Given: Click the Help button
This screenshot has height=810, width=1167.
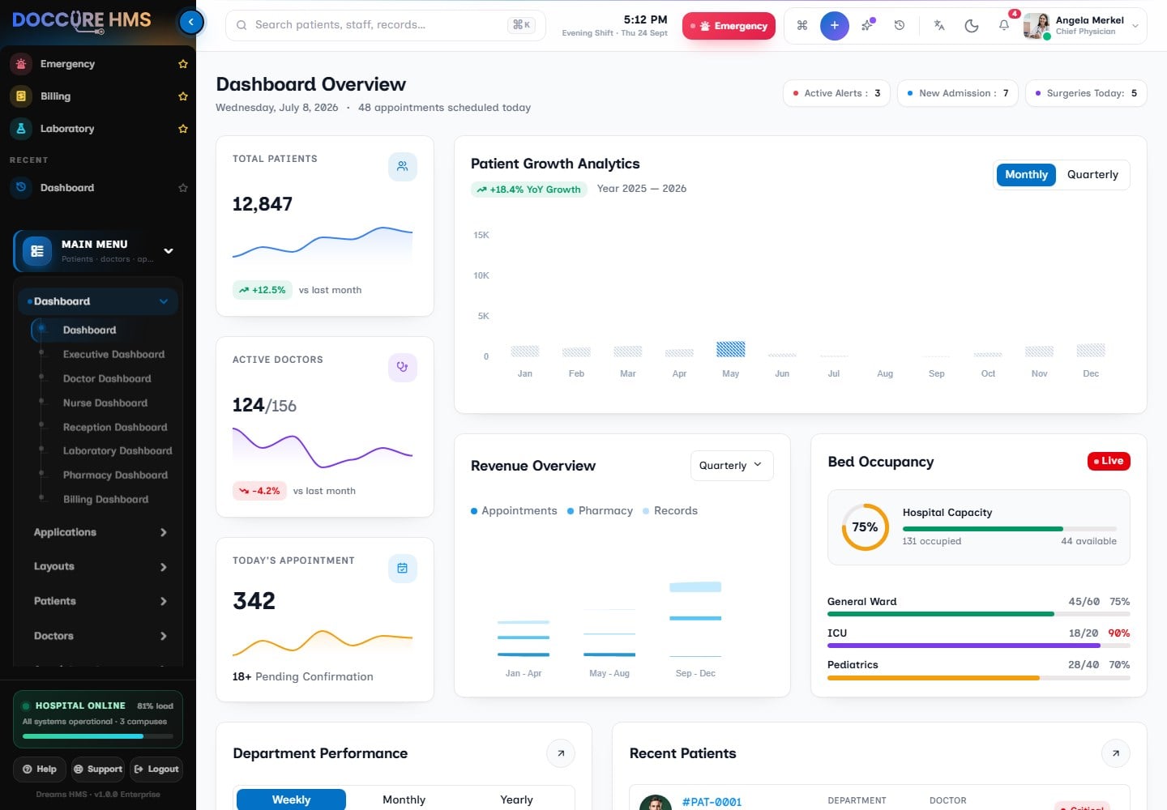Looking at the screenshot, I should coord(40,769).
